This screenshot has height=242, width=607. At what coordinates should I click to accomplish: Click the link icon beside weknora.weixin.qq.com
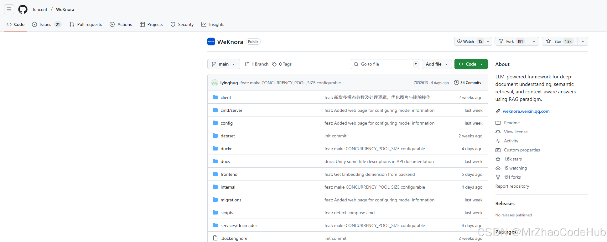tap(498, 111)
